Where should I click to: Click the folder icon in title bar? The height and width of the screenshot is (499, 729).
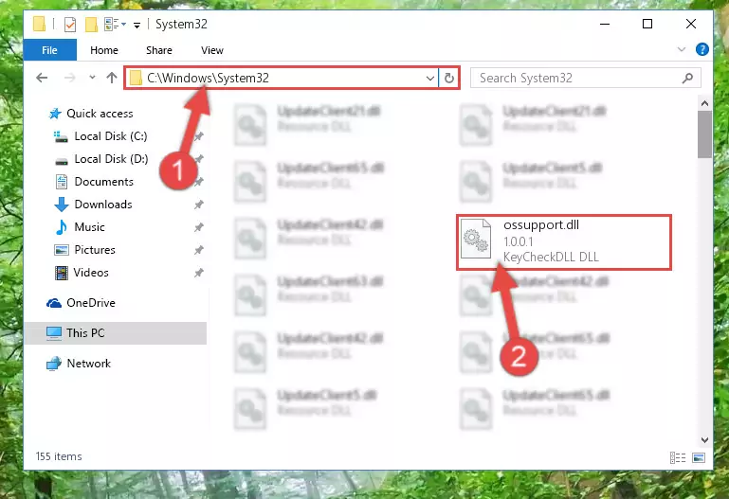40,24
